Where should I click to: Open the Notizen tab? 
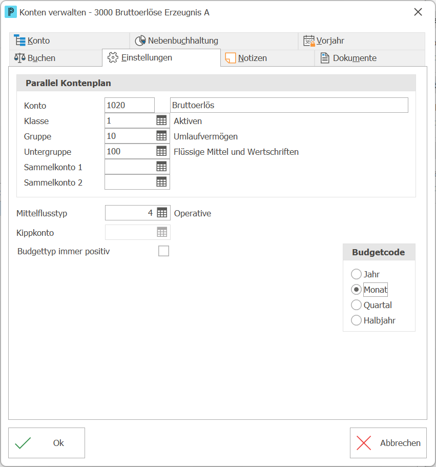267,58
